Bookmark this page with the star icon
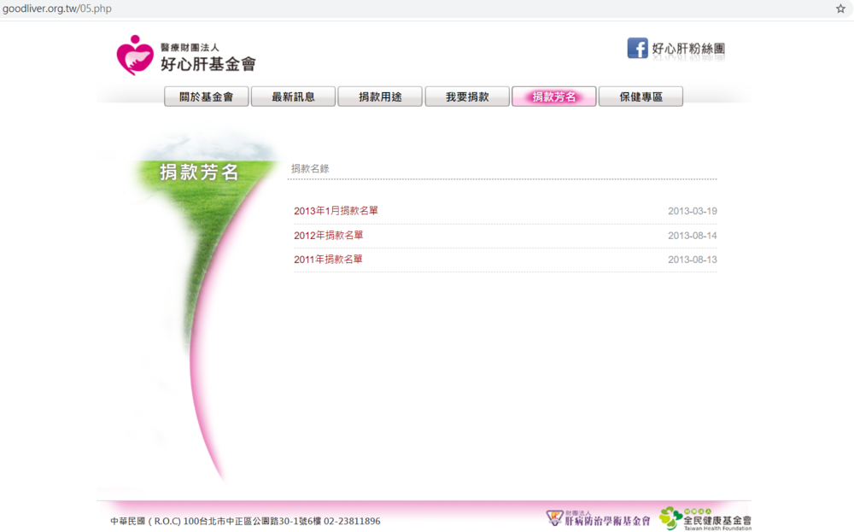 point(840,9)
